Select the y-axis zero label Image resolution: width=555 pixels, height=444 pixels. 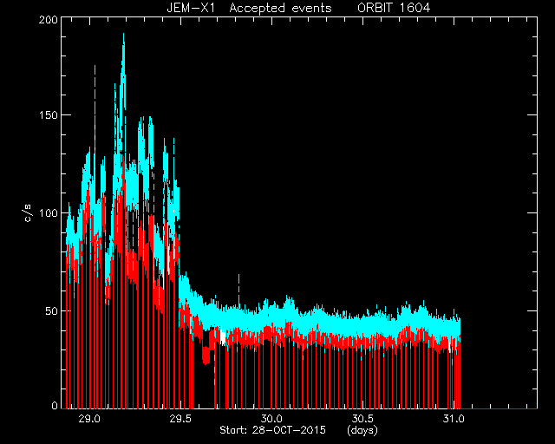[55, 405]
